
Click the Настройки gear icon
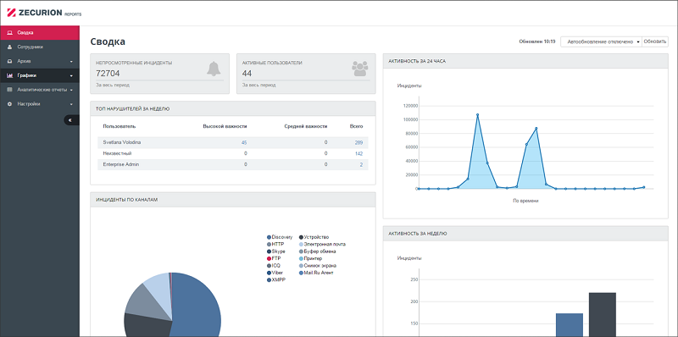[x=9, y=104]
